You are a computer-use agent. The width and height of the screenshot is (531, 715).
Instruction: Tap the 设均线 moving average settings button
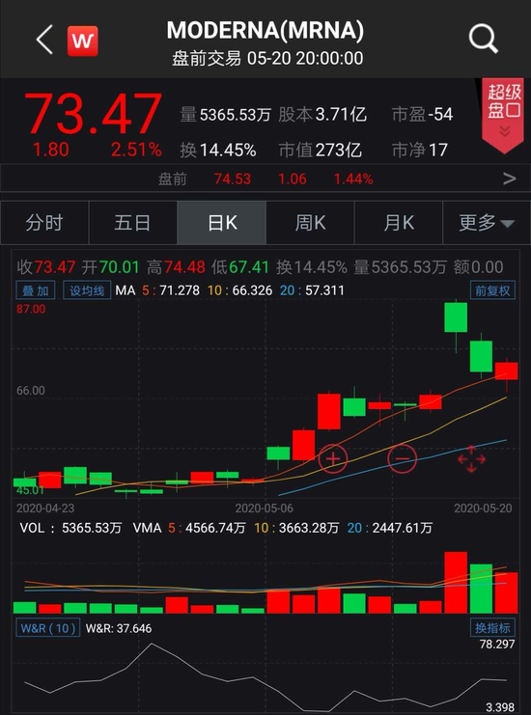tap(87, 290)
